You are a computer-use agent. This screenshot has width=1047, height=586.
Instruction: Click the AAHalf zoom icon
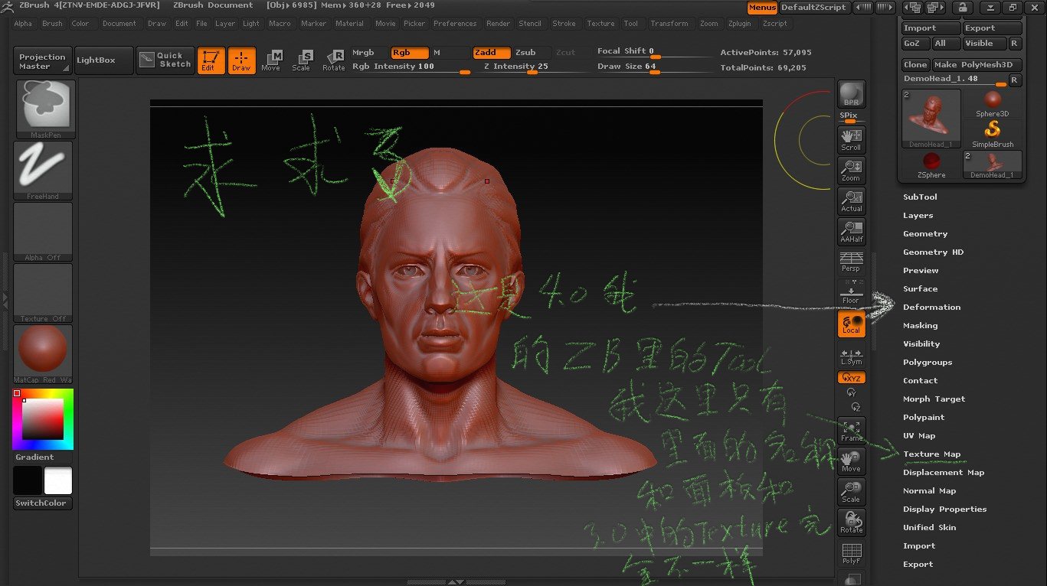[x=851, y=232]
